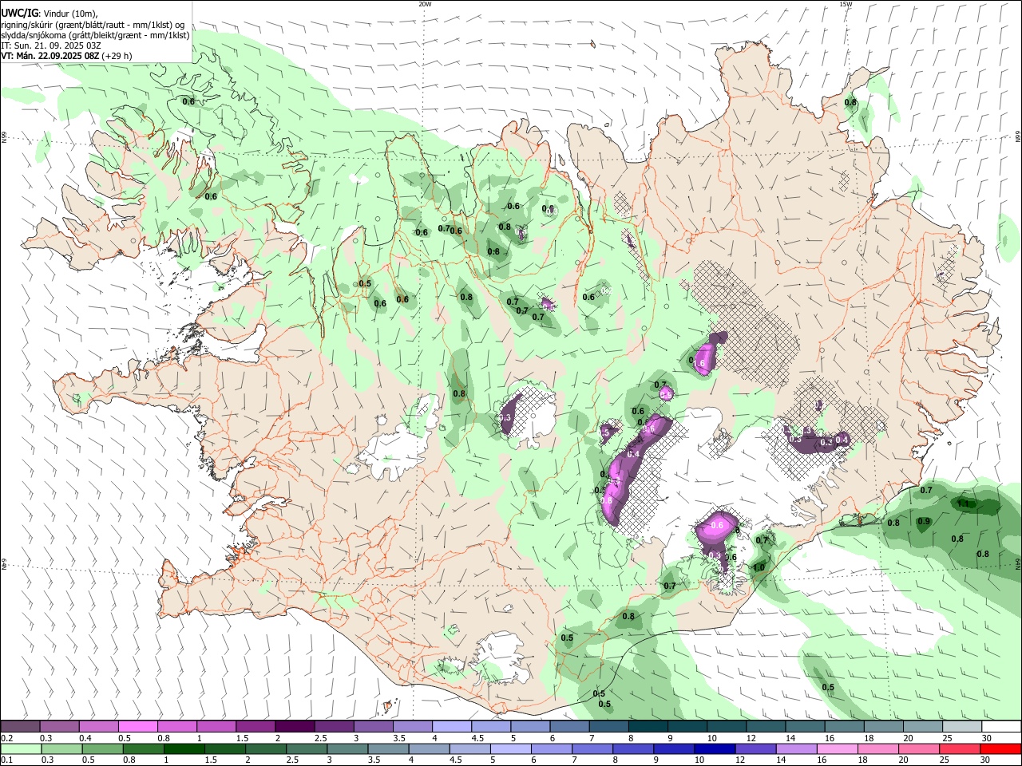Viewport: 1022px width, 766px height.
Task: Select the white swatch labeled 30, top row
Action: pos(1001,726)
